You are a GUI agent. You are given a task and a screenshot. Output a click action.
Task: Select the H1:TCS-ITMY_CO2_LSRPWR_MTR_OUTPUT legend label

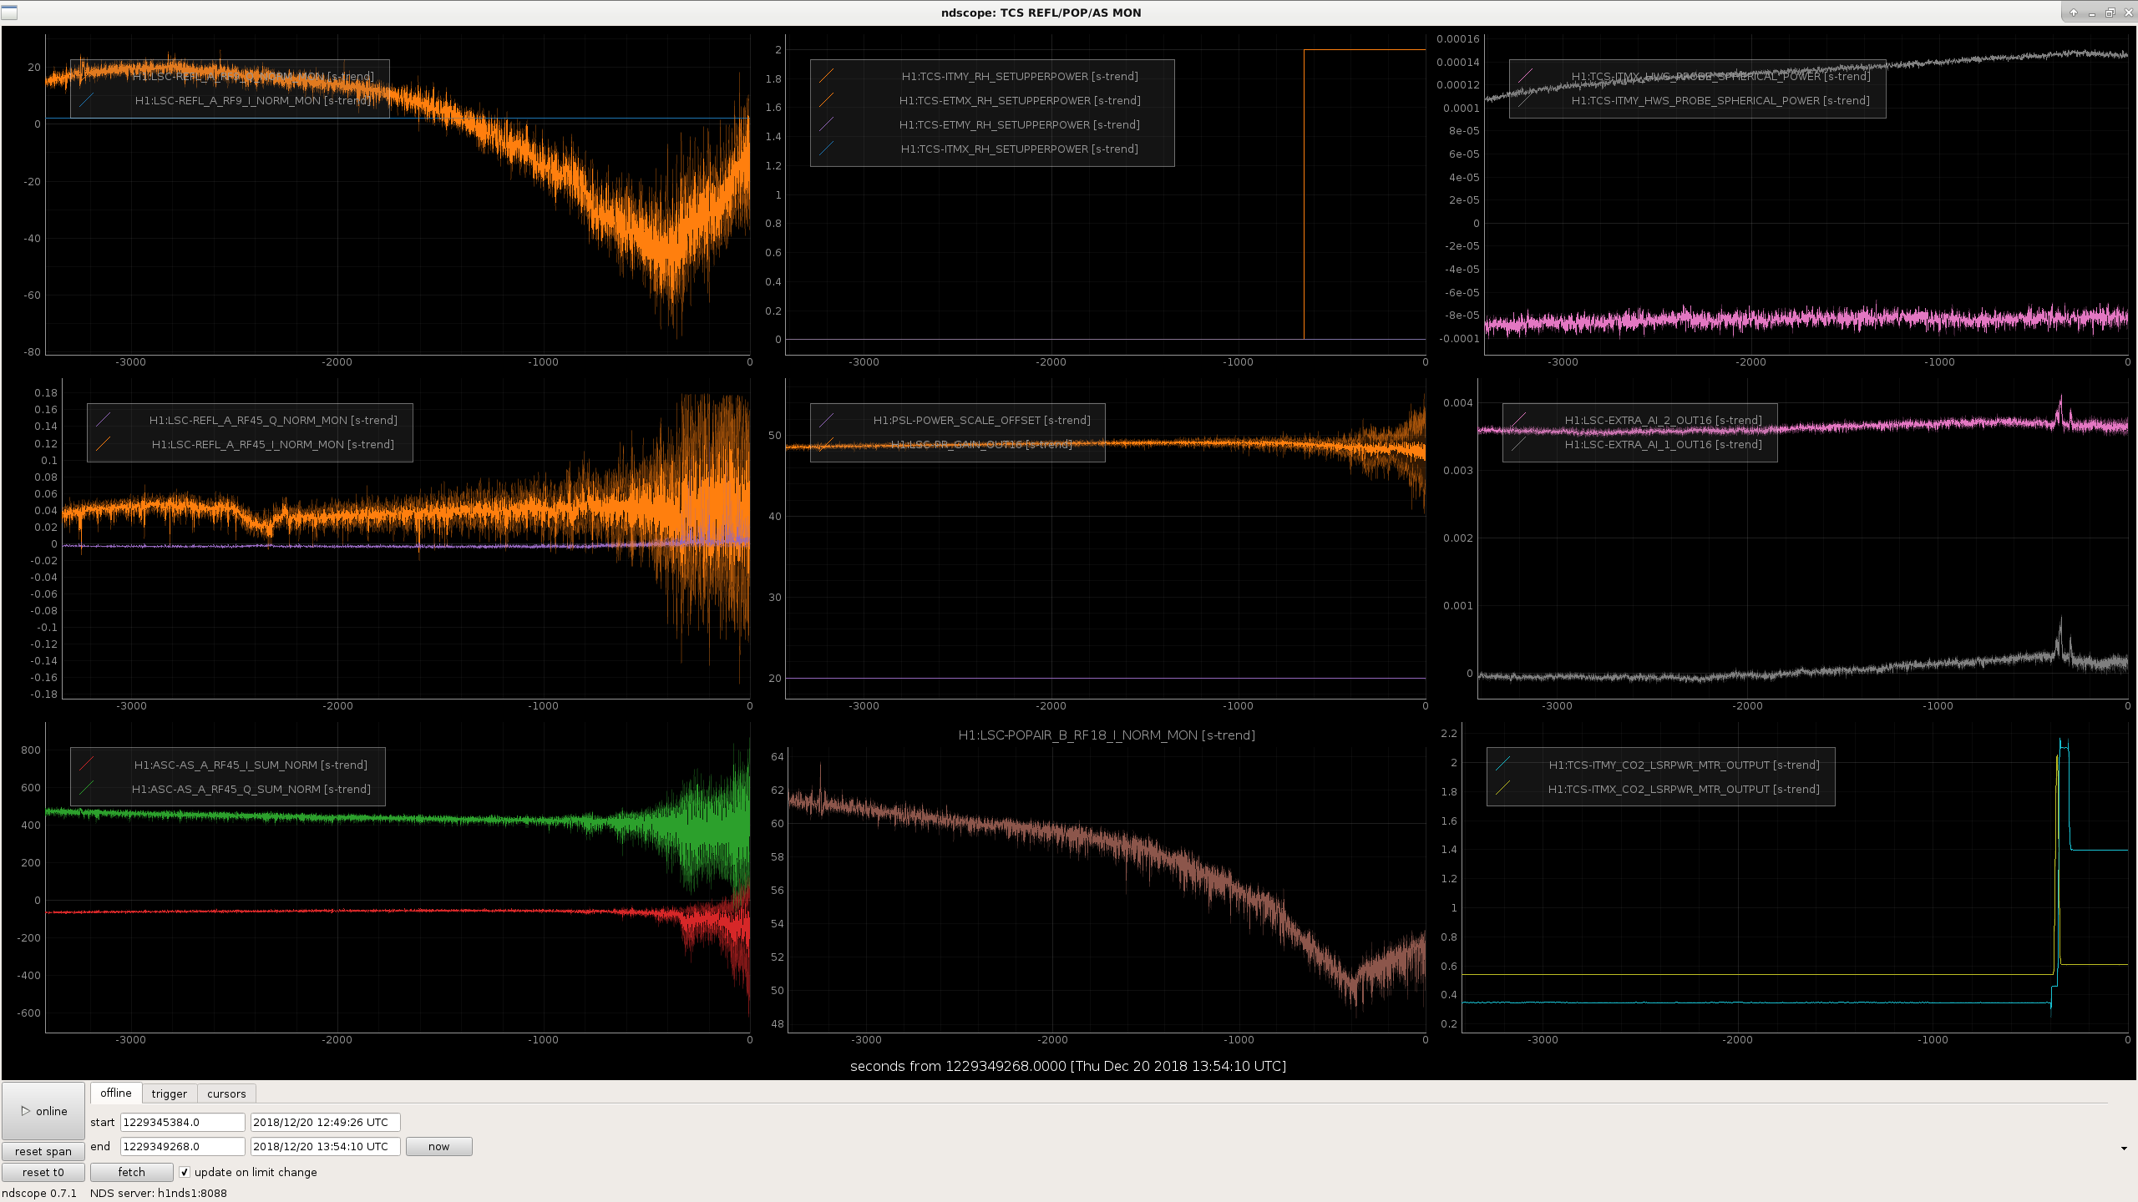[1684, 765]
